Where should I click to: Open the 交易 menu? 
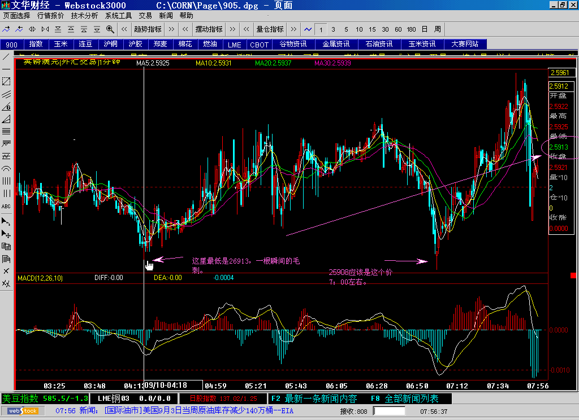pyautogui.click(x=145, y=15)
